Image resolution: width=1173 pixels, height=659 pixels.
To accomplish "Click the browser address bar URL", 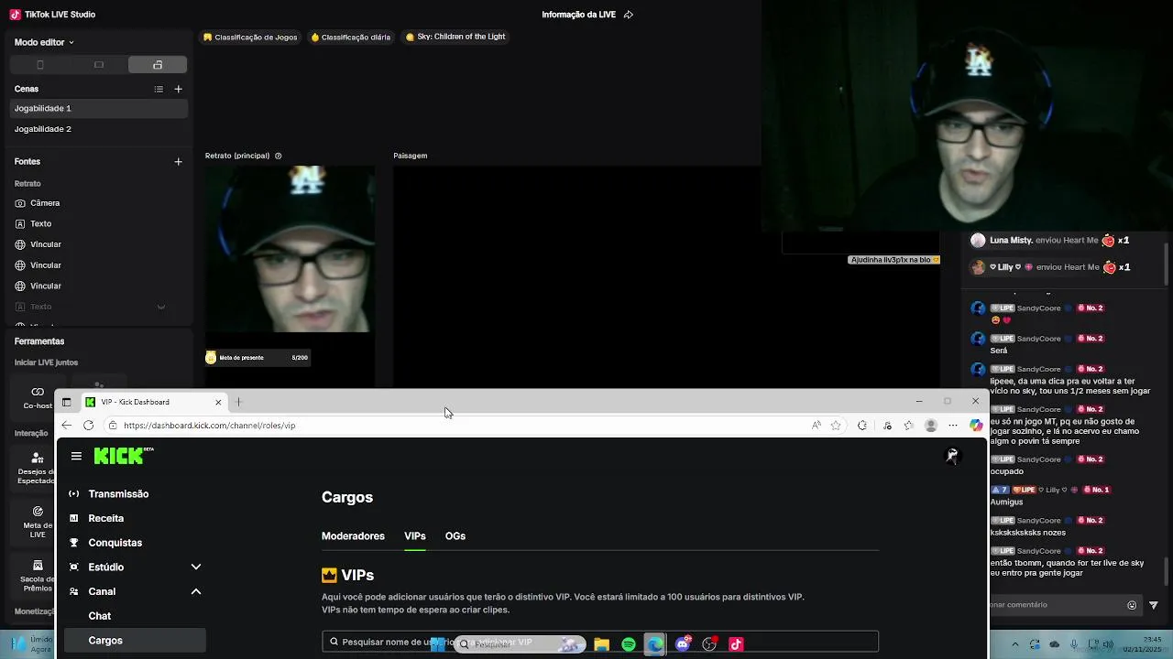I will [209, 426].
